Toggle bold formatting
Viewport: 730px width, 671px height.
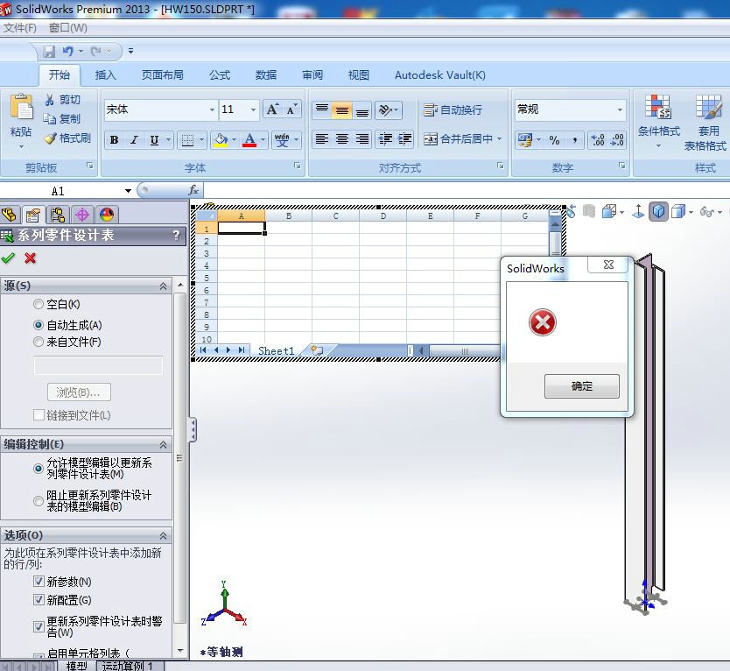click(x=114, y=140)
